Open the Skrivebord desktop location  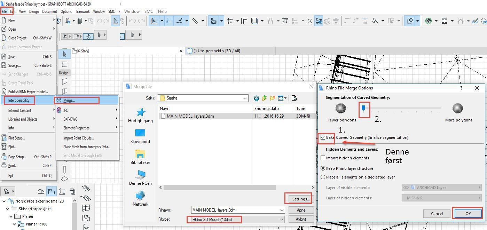click(140, 136)
